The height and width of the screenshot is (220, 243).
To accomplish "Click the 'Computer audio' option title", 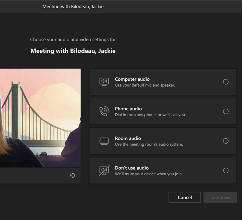I will [132, 79].
